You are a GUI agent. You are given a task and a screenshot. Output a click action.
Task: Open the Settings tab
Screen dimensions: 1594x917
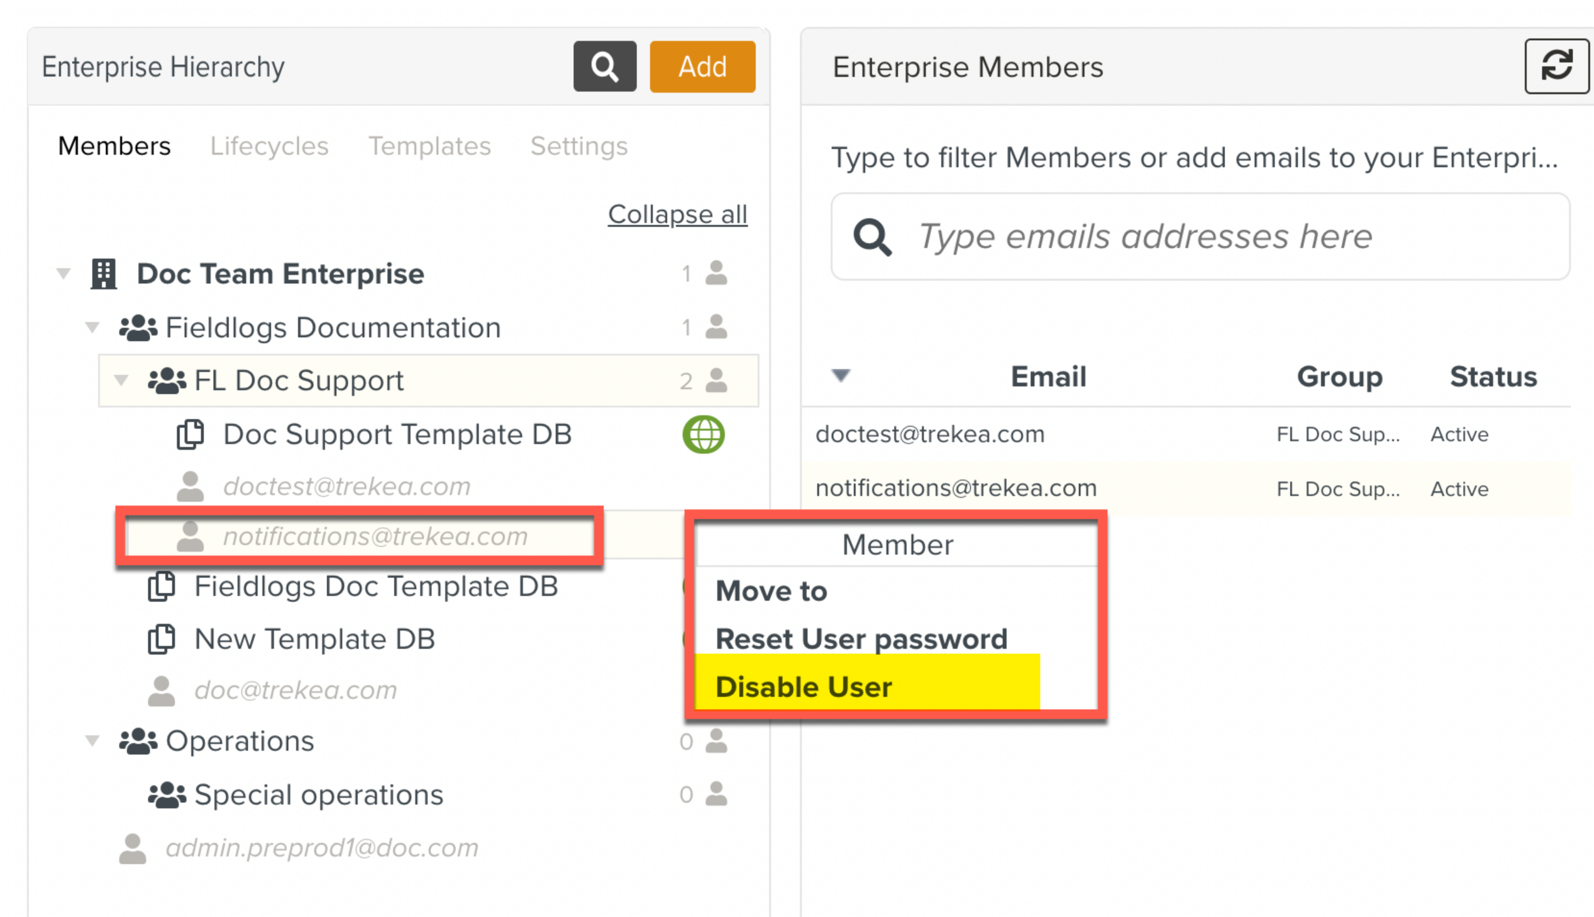click(x=579, y=146)
